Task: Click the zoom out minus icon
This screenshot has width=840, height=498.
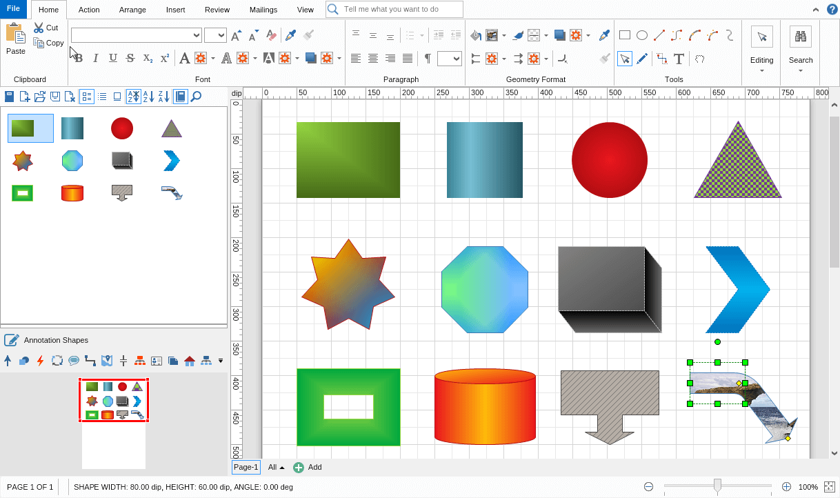Action: (648, 486)
